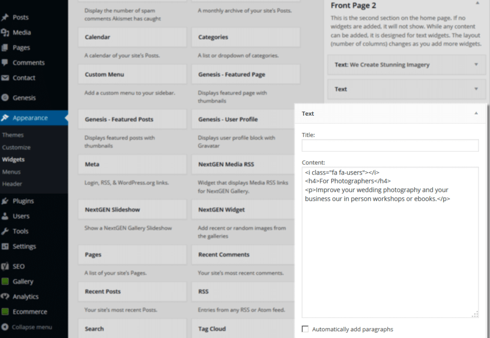
Task: Click the Tools wrench icon
Action: (x=5, y=231)
